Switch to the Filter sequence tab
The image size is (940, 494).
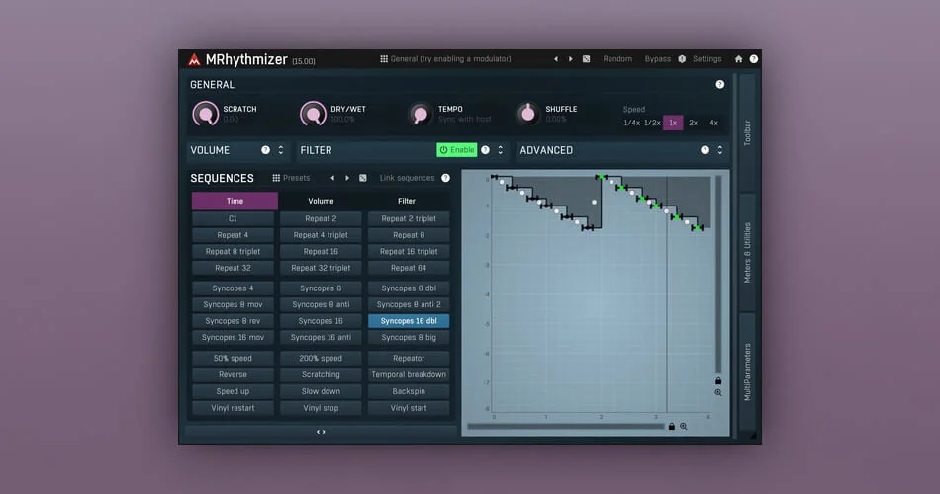coord(407,201)
